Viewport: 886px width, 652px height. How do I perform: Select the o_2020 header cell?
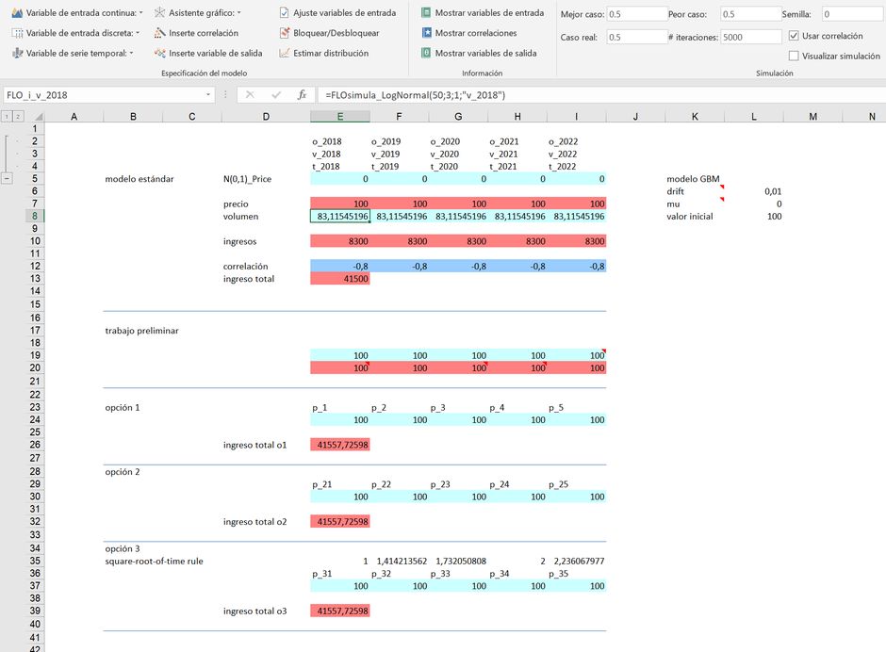(x=458, y=141)
